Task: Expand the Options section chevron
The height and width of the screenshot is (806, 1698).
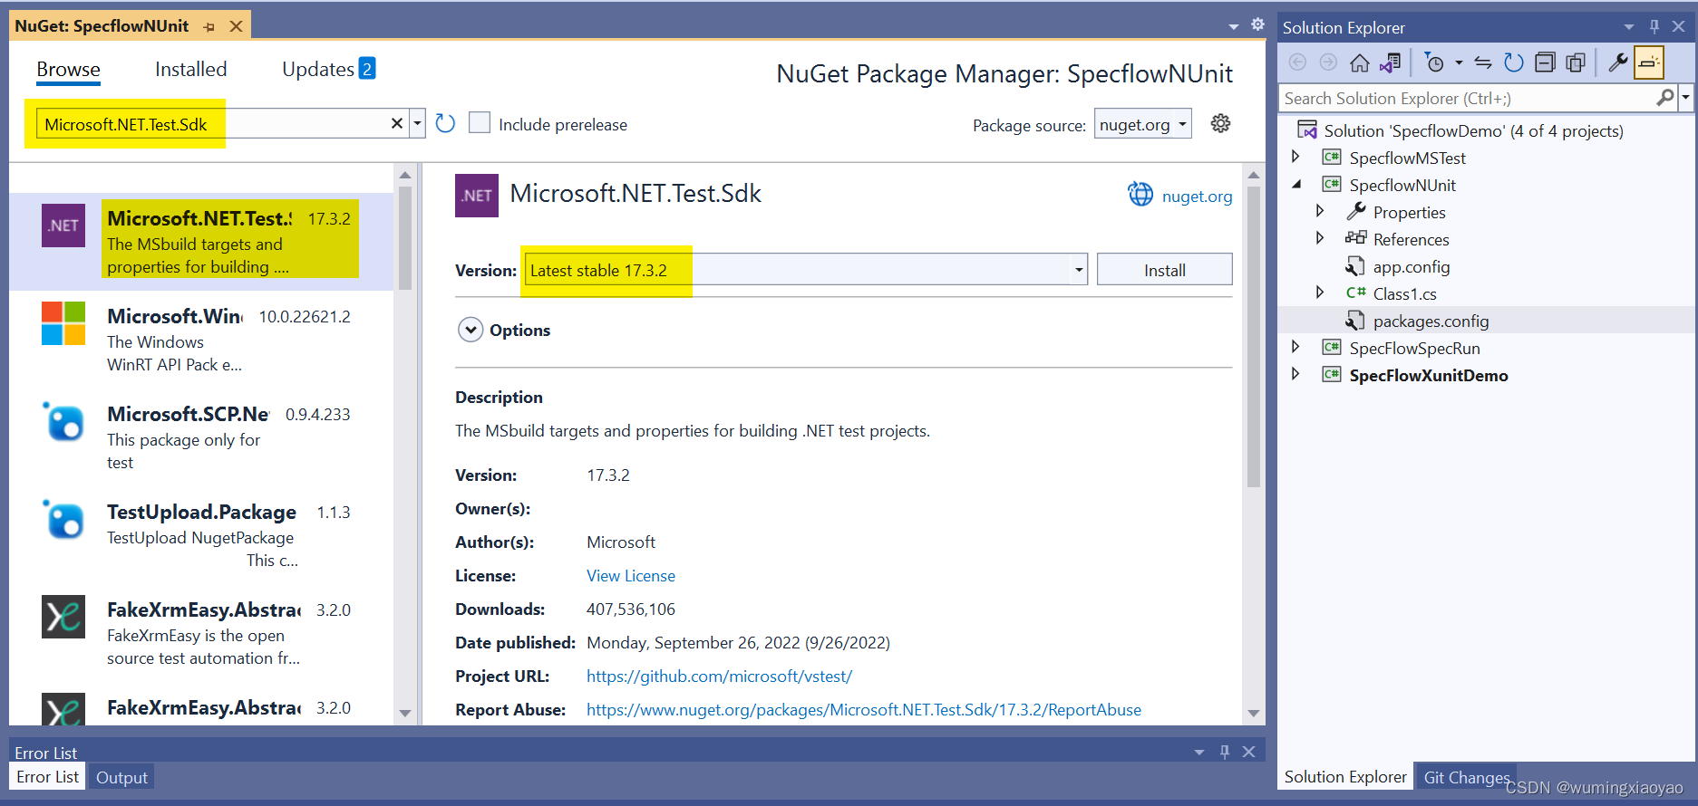Action: tap(471, 330)
